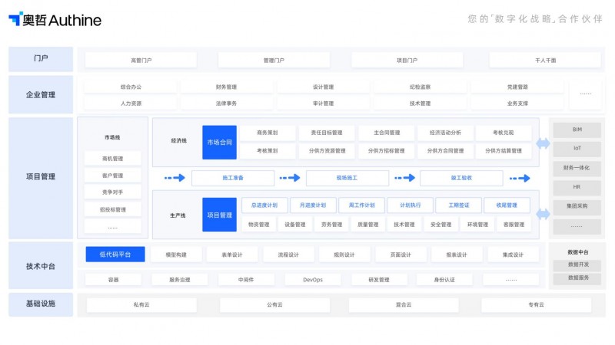Click the double arrow beside 经济线 panel
This screenshot has width=615, height=345.
pos(543,143)
